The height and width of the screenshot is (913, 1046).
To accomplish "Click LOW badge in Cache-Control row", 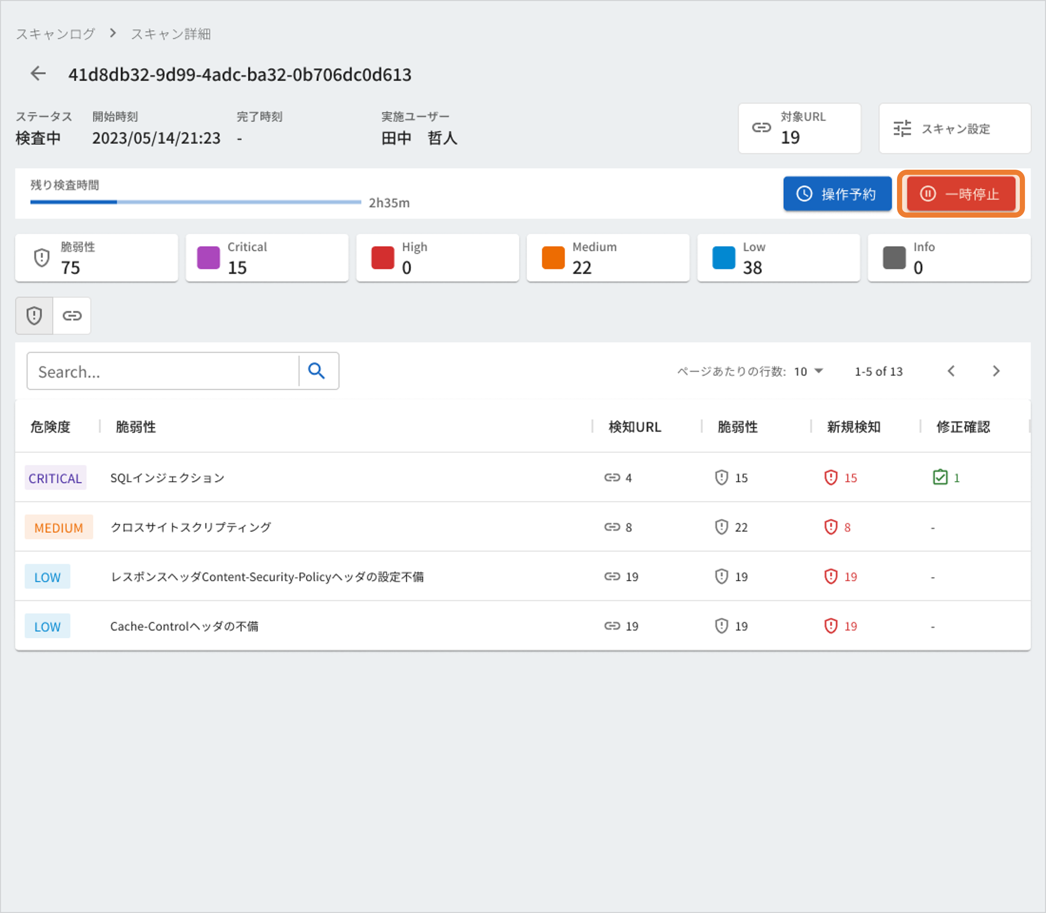I will pos(47,626).
